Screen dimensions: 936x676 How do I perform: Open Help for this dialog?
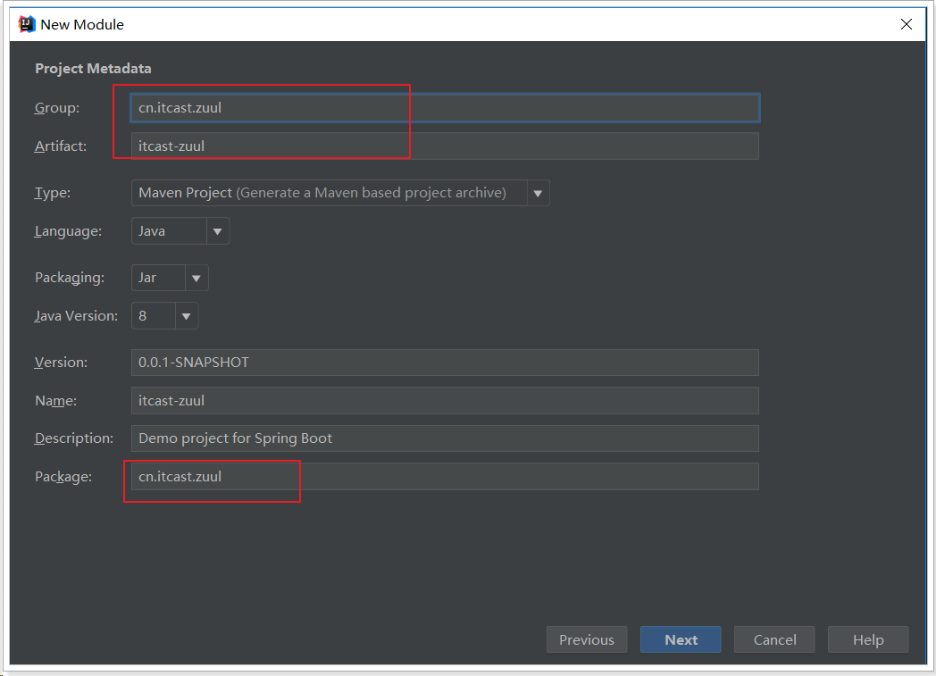click(x=867, y=639)
